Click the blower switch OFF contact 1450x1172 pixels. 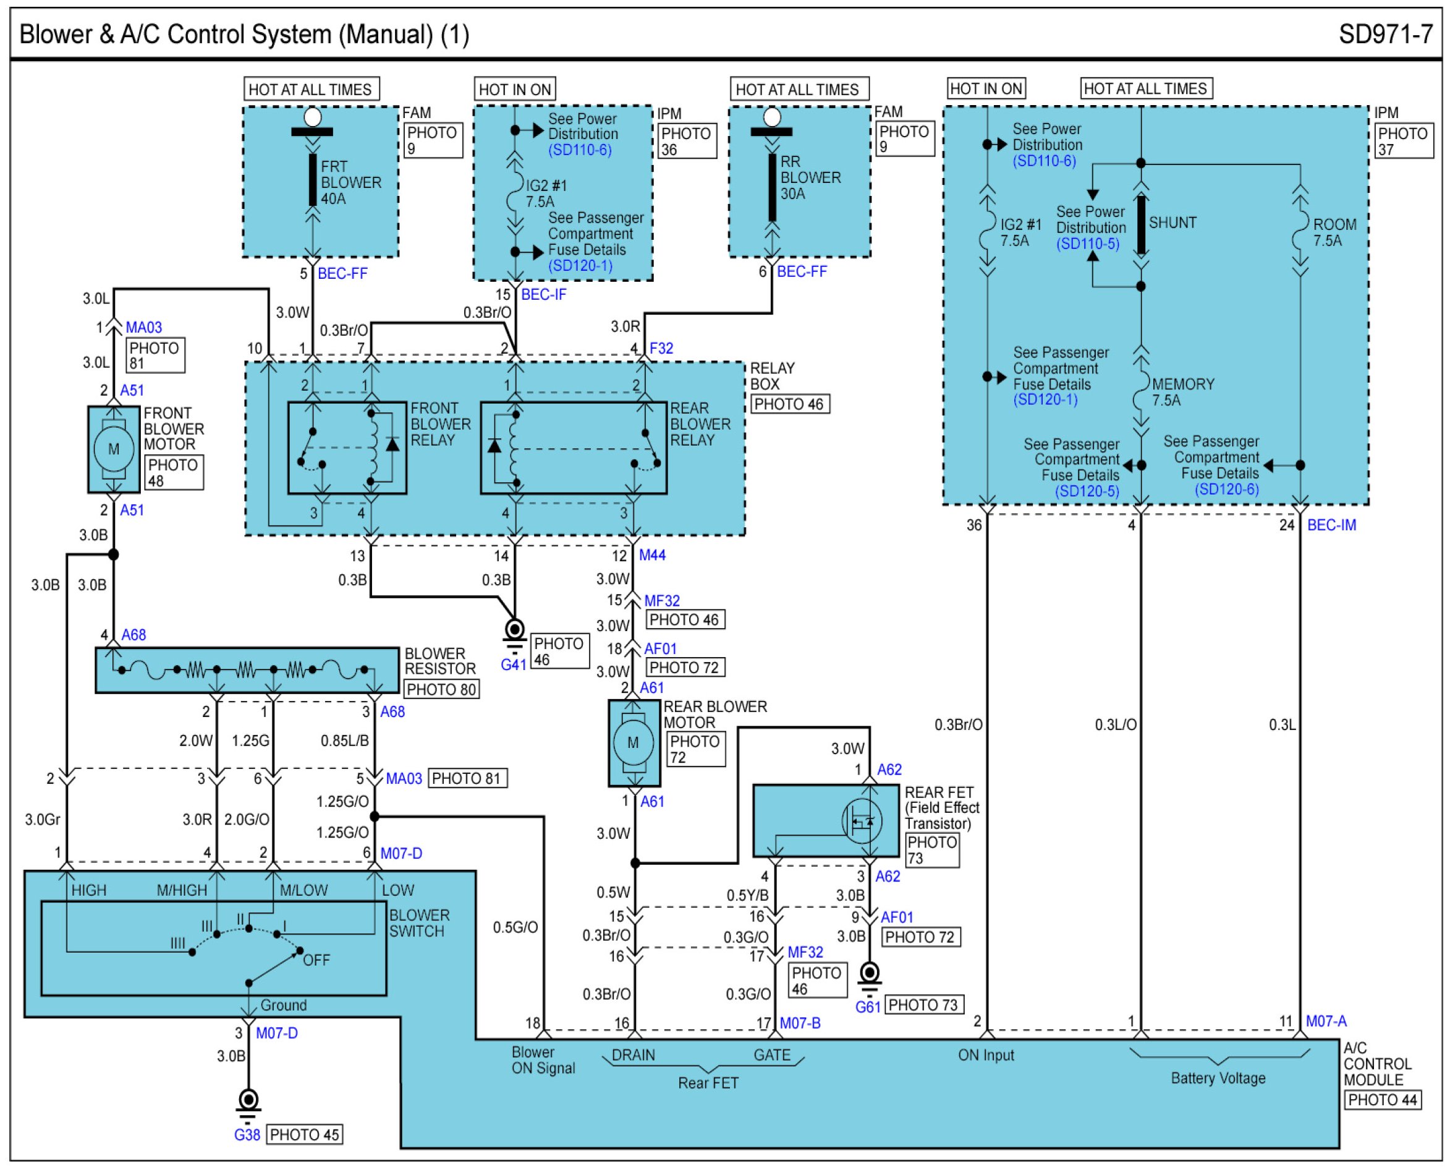tap(300, 951)
